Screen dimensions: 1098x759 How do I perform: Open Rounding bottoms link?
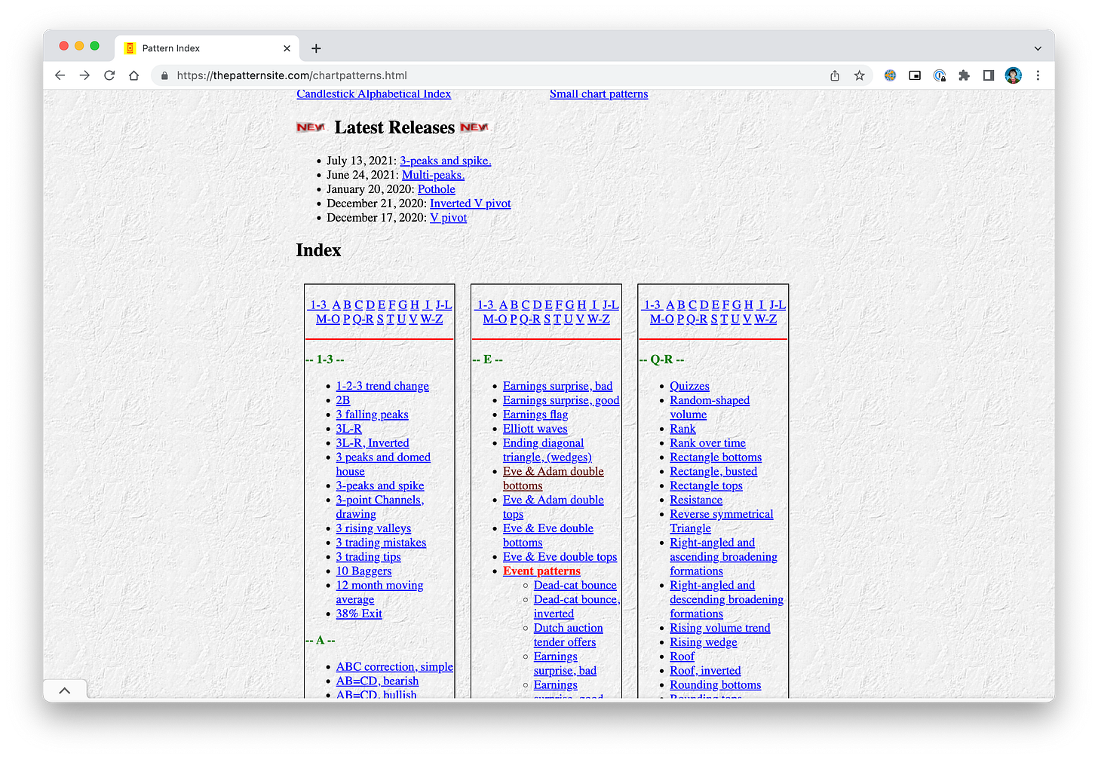(x=715, y=685)
